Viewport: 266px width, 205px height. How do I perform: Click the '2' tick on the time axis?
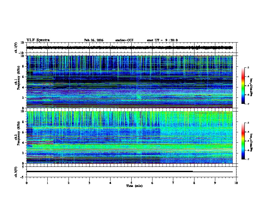coord(69,183)
